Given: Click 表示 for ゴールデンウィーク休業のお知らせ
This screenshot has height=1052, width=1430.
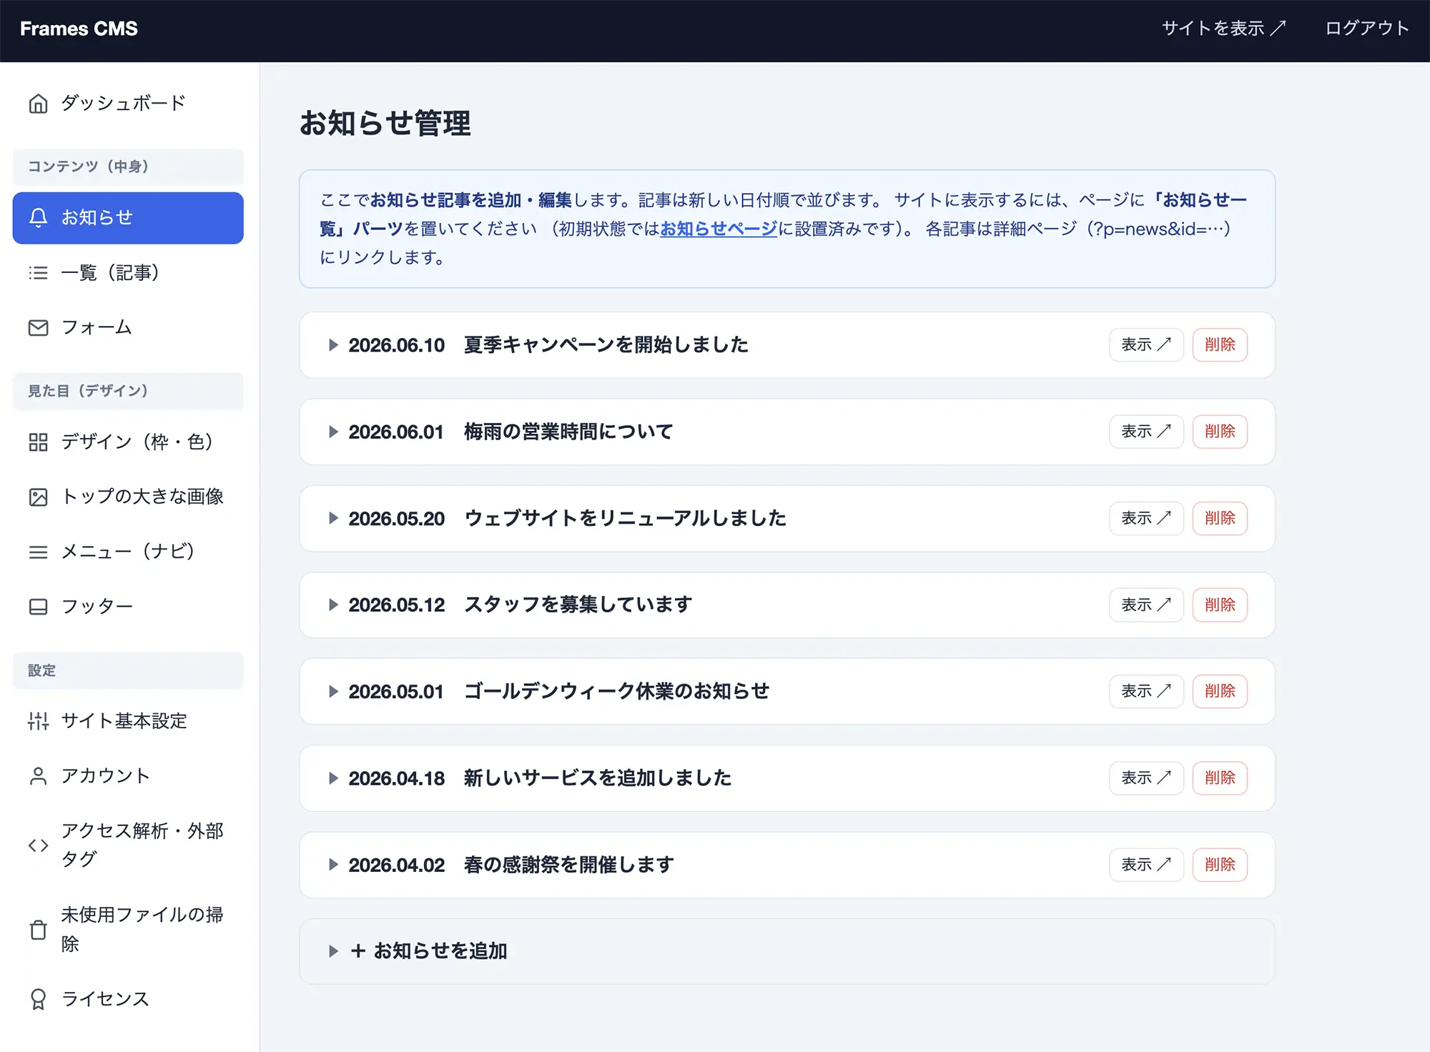Looking at the screenshot, I should pyautogui.click(x=1146, y=692).
